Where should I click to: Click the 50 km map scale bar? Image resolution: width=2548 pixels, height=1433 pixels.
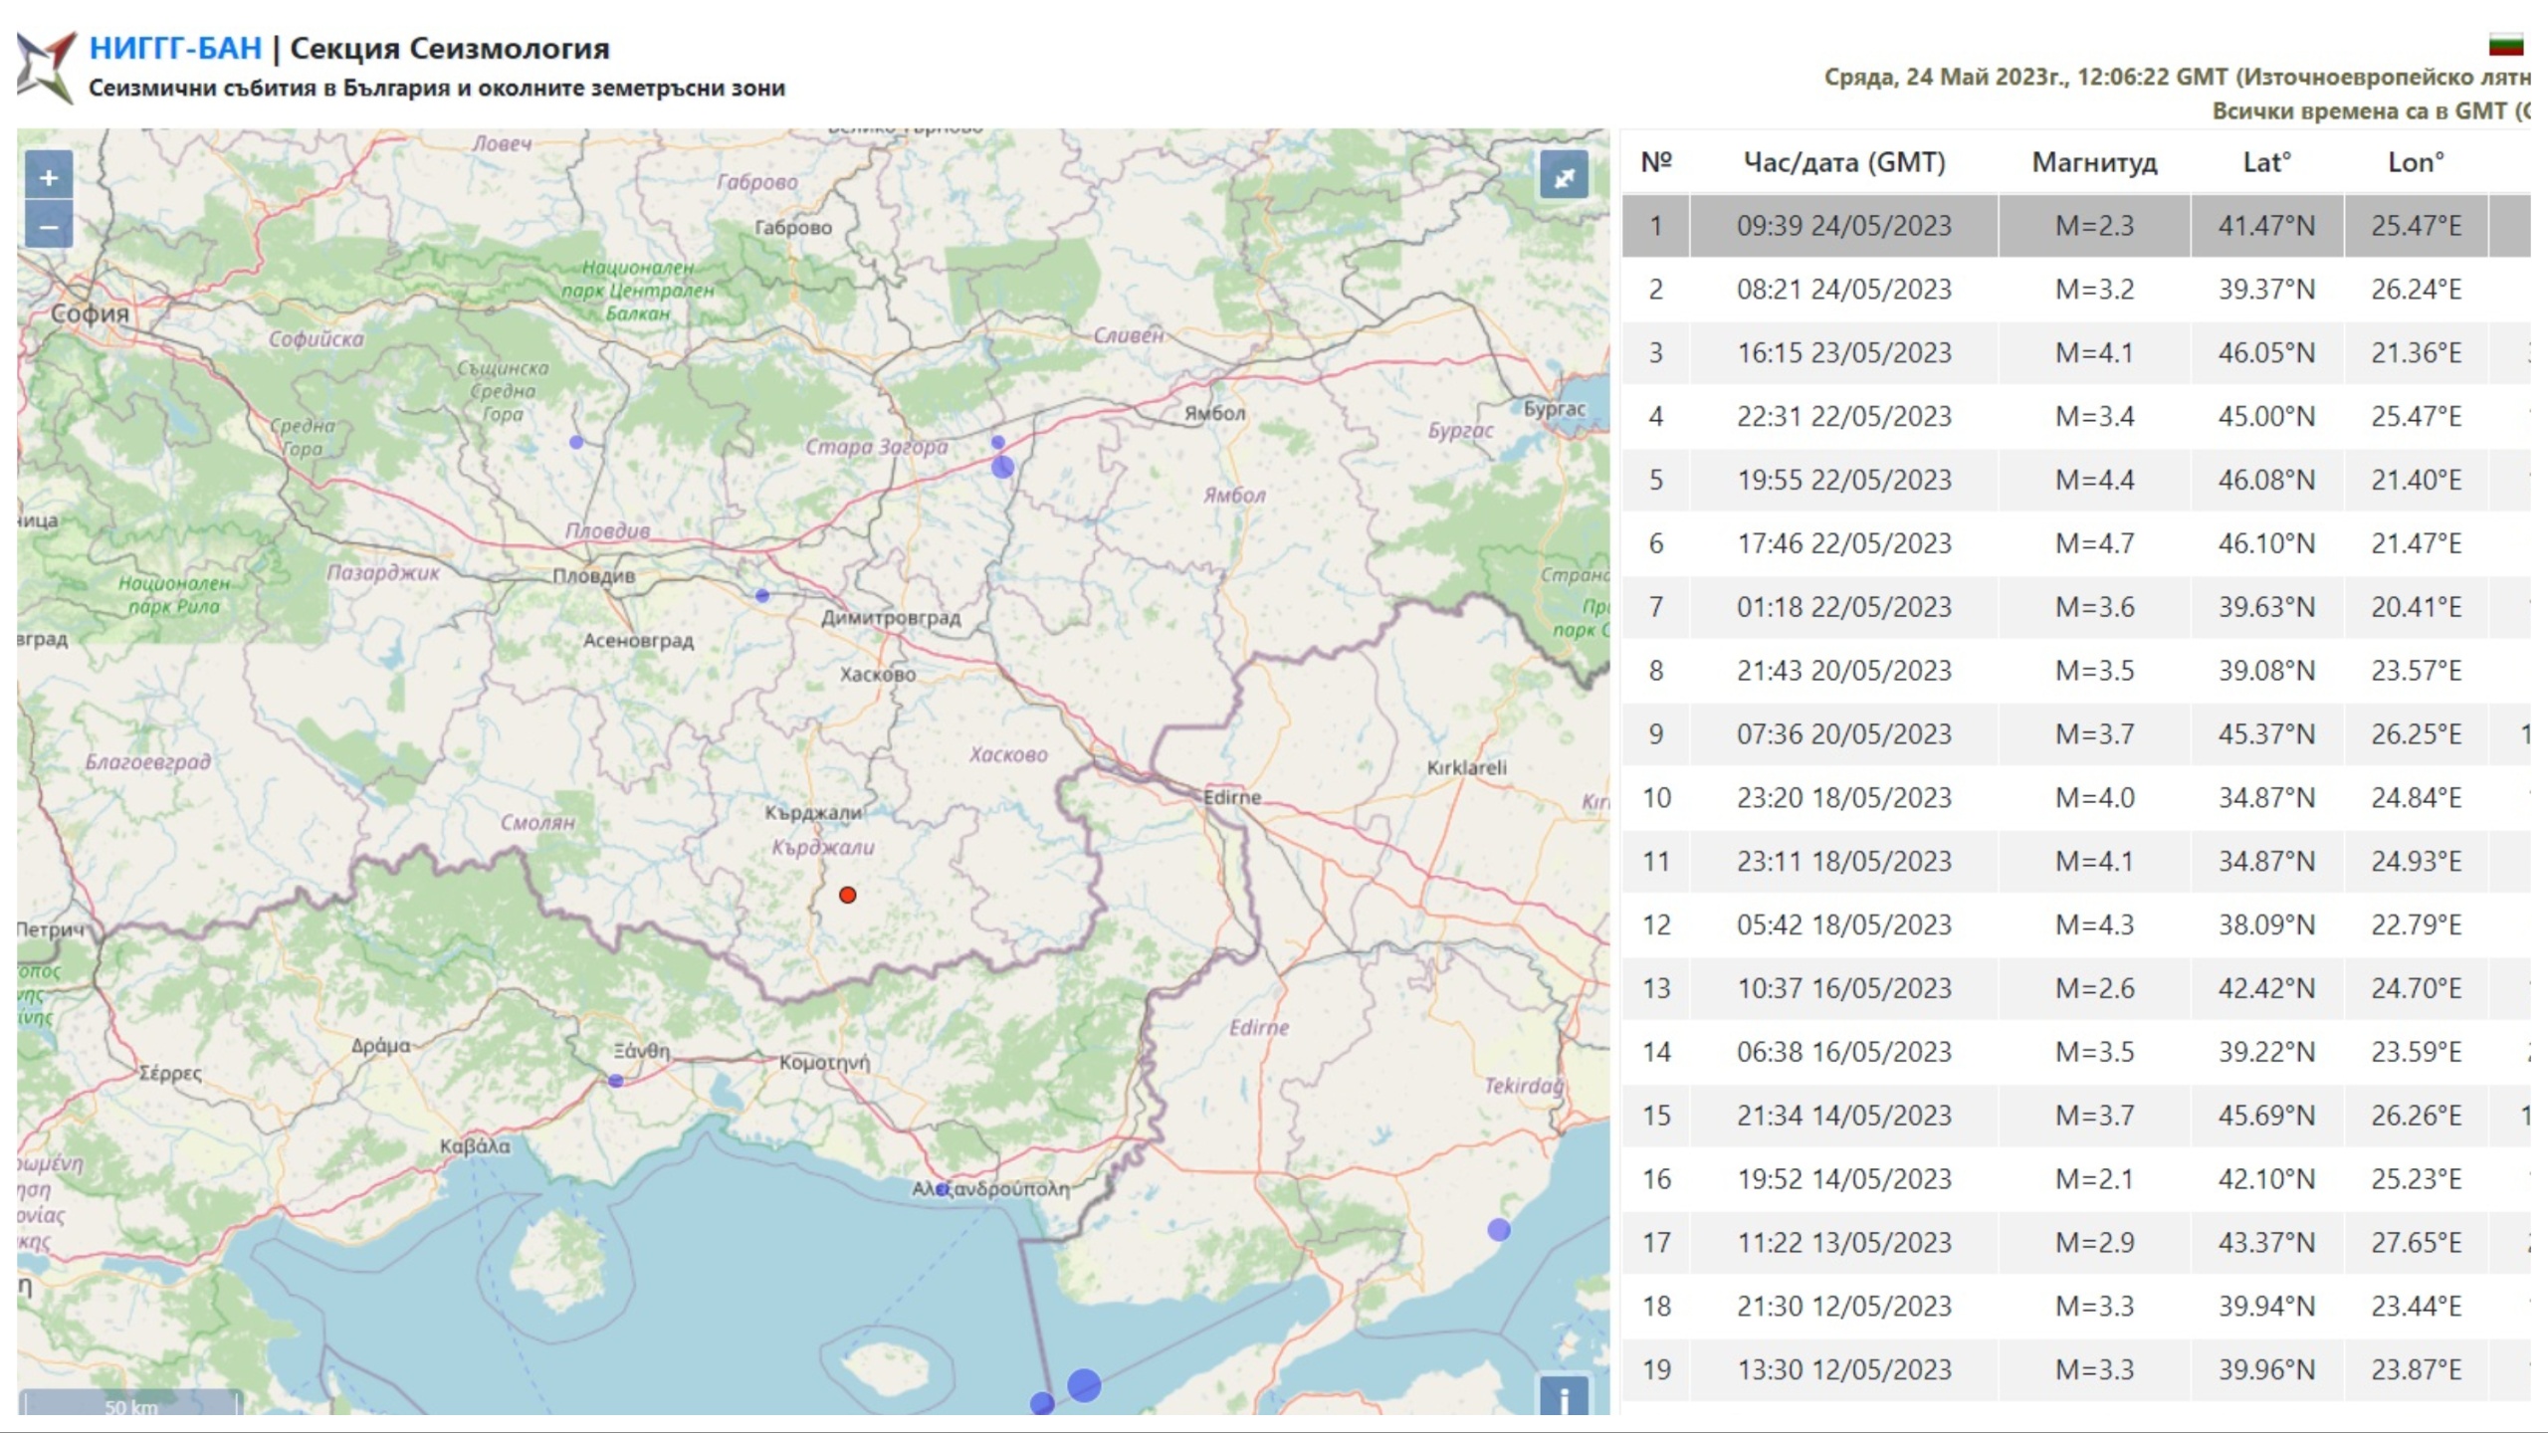click(130, 1404)
